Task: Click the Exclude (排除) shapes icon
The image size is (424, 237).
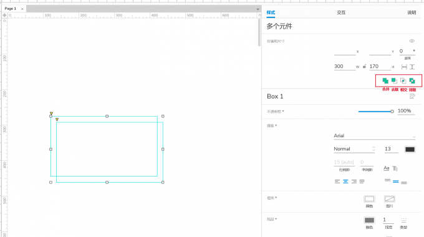Action: 412,80
